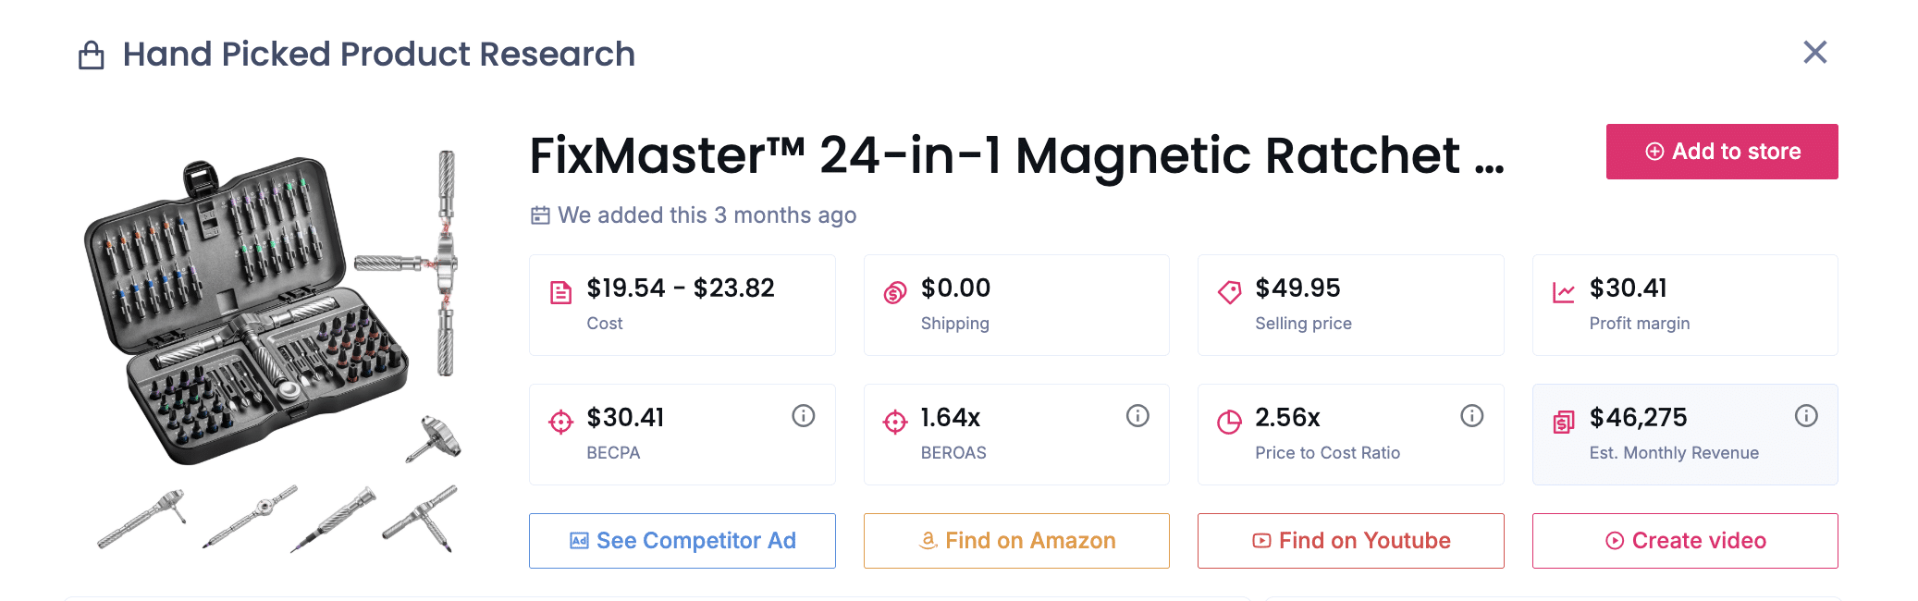Click the calendar icon next to the added date

click(x=541, y=215)
